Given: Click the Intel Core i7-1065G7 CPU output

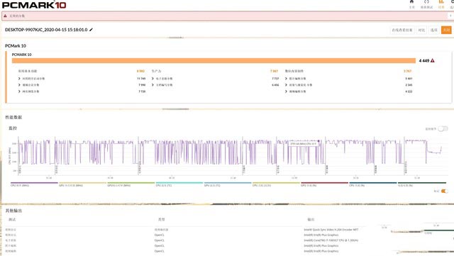Looking at the screenshot, I should [x=331, y=240].
